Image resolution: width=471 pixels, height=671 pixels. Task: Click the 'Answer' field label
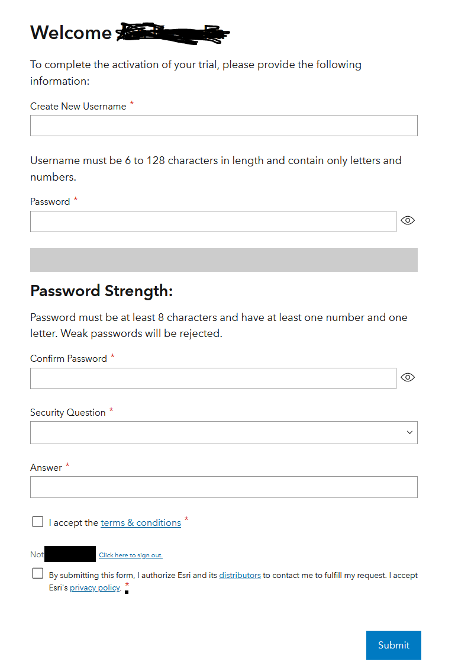tap(46, 468)
